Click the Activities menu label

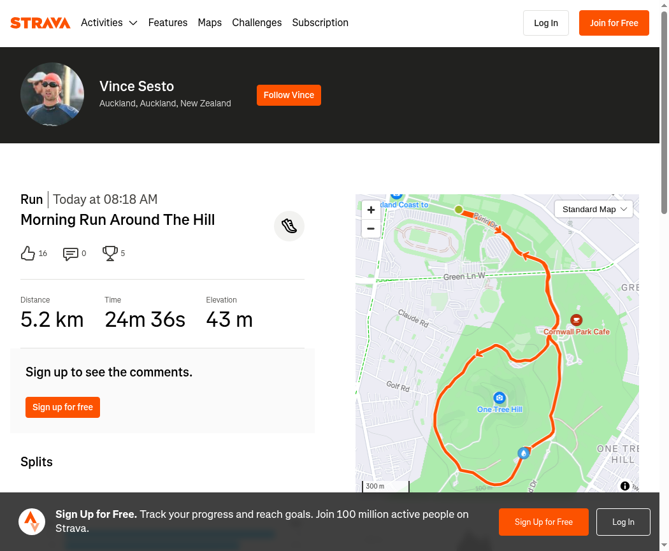(102, 22)
